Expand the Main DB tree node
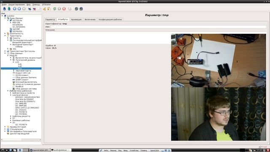270x152 pixels. click(11, 22)
